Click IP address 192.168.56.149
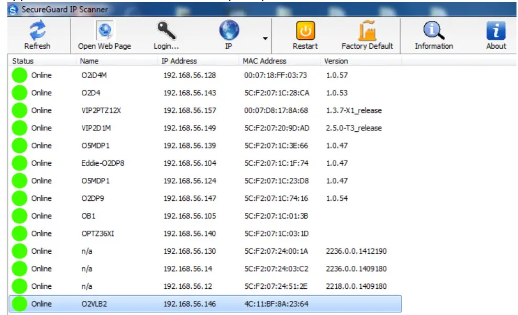 point(190,128)
